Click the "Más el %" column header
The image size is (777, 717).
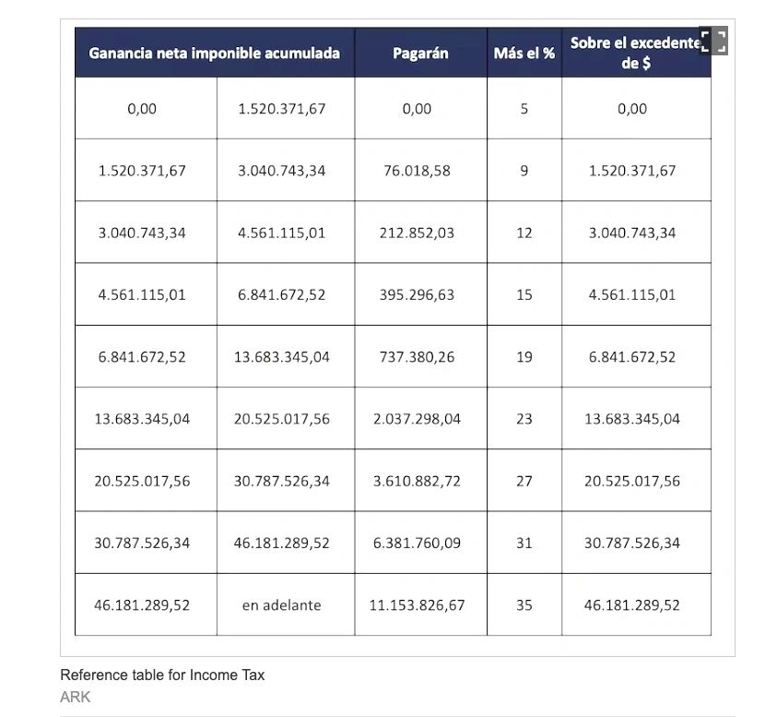pos(524,54)
